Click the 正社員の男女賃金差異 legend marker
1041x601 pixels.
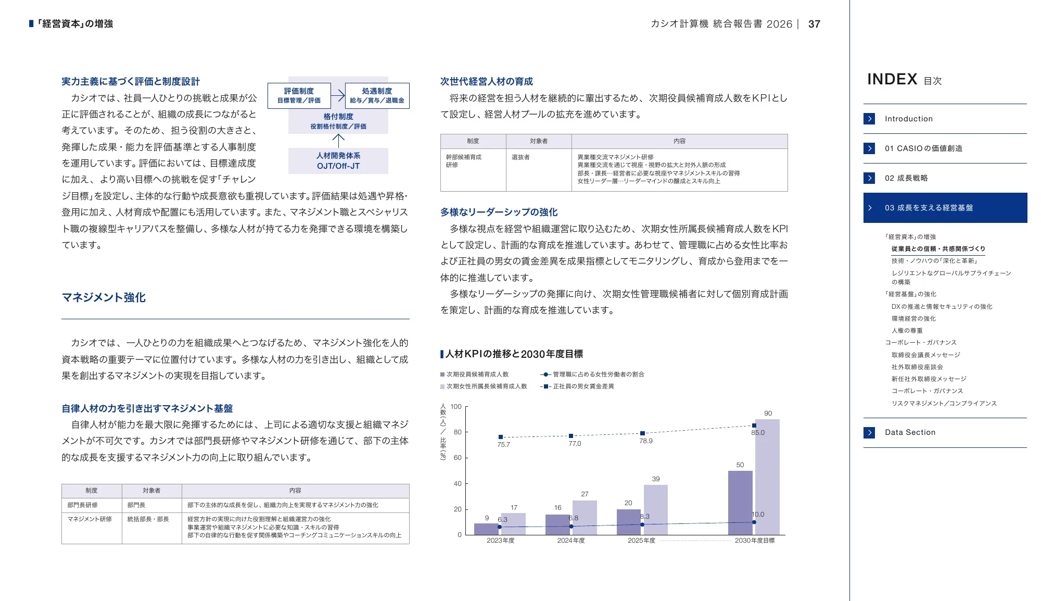pos(545,386)
